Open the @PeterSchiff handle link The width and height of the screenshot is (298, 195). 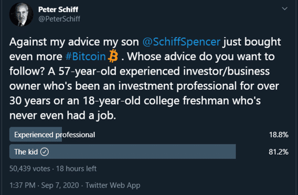coord(59,19)
